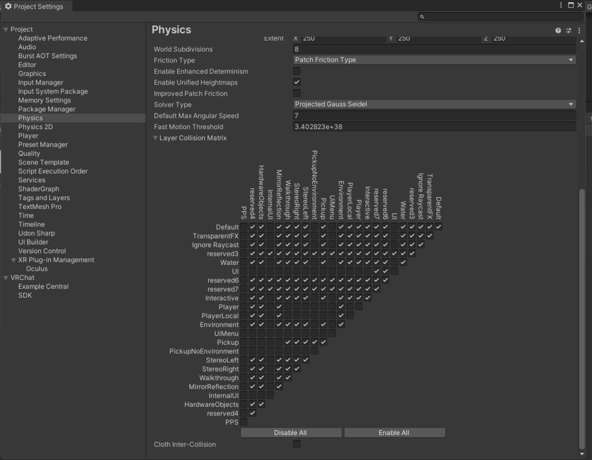Select Udon Sharp settings

tap(36, 234)
